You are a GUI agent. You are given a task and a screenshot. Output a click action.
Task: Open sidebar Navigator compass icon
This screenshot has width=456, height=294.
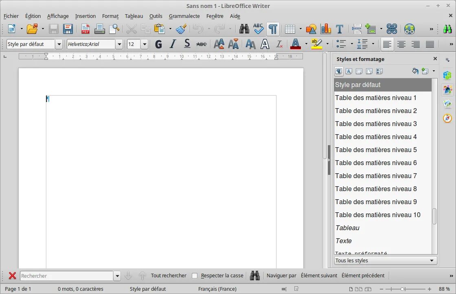[x=447, y=118]
